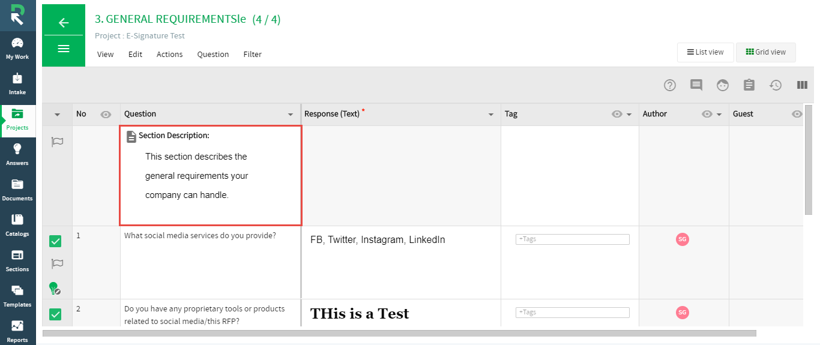
Task: Click the flag icon in question 1 row
Action: (58, 263)
